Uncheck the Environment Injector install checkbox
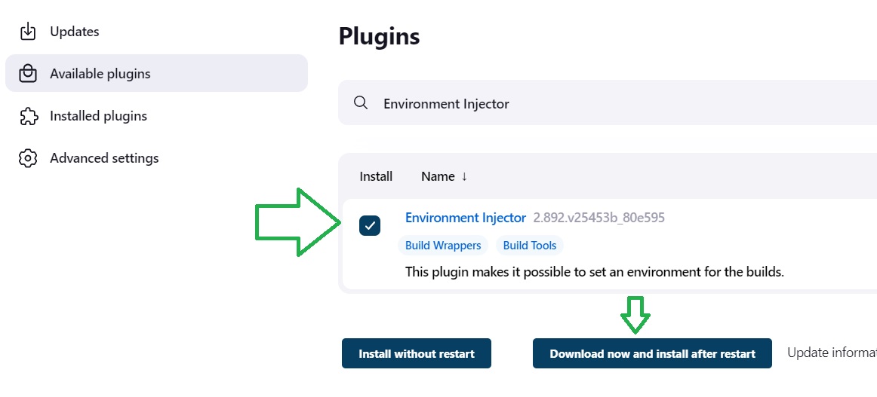 (370, 225)
